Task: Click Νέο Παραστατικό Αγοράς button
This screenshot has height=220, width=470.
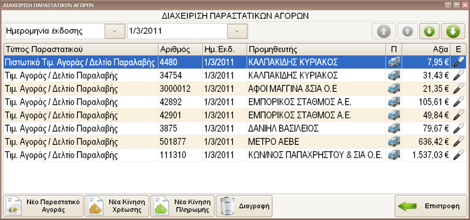Action: pos(43,206)
